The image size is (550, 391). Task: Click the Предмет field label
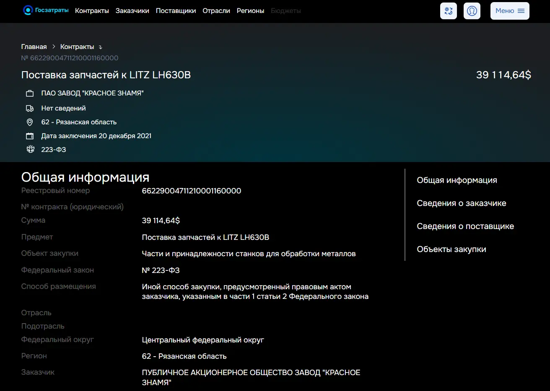[37, 237]
